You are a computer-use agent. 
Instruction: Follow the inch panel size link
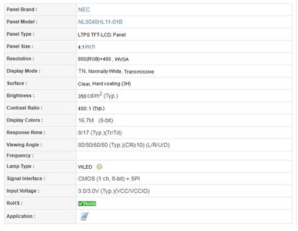[90, 46]
